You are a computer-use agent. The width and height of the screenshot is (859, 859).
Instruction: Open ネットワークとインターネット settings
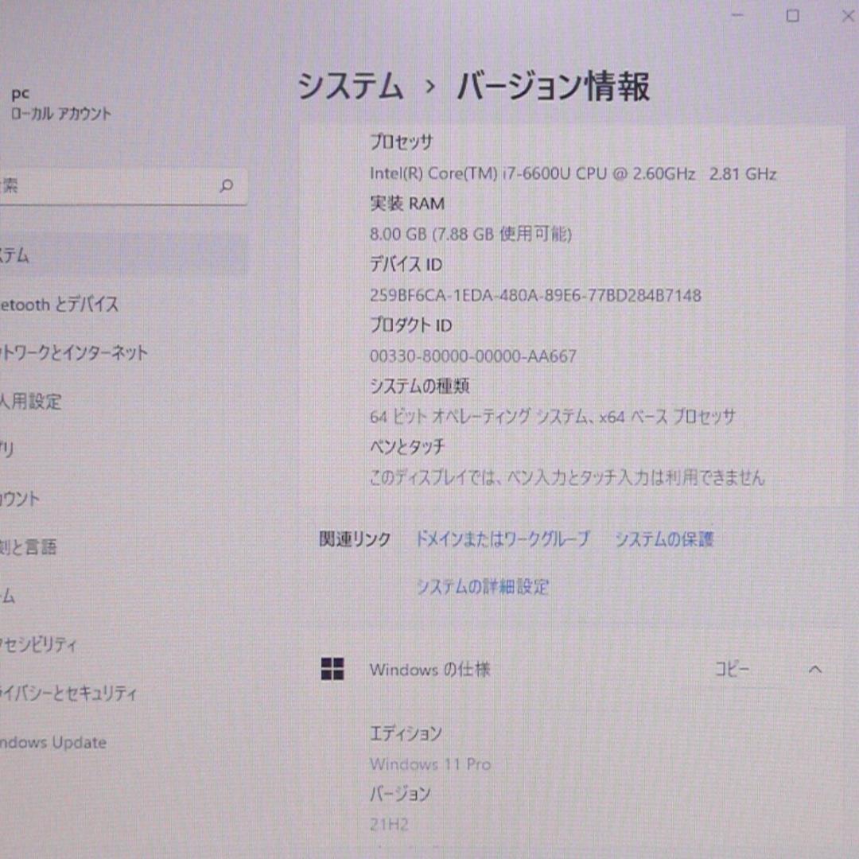click(x=74, y=352)
